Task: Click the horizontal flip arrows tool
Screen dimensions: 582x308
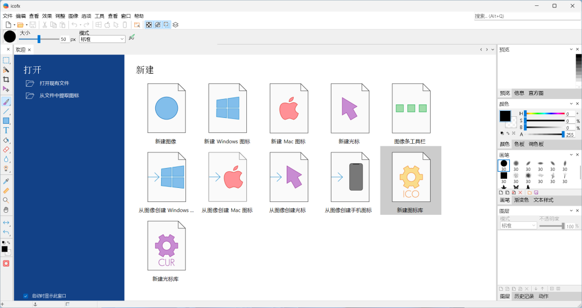Action: tap(6, 222)
